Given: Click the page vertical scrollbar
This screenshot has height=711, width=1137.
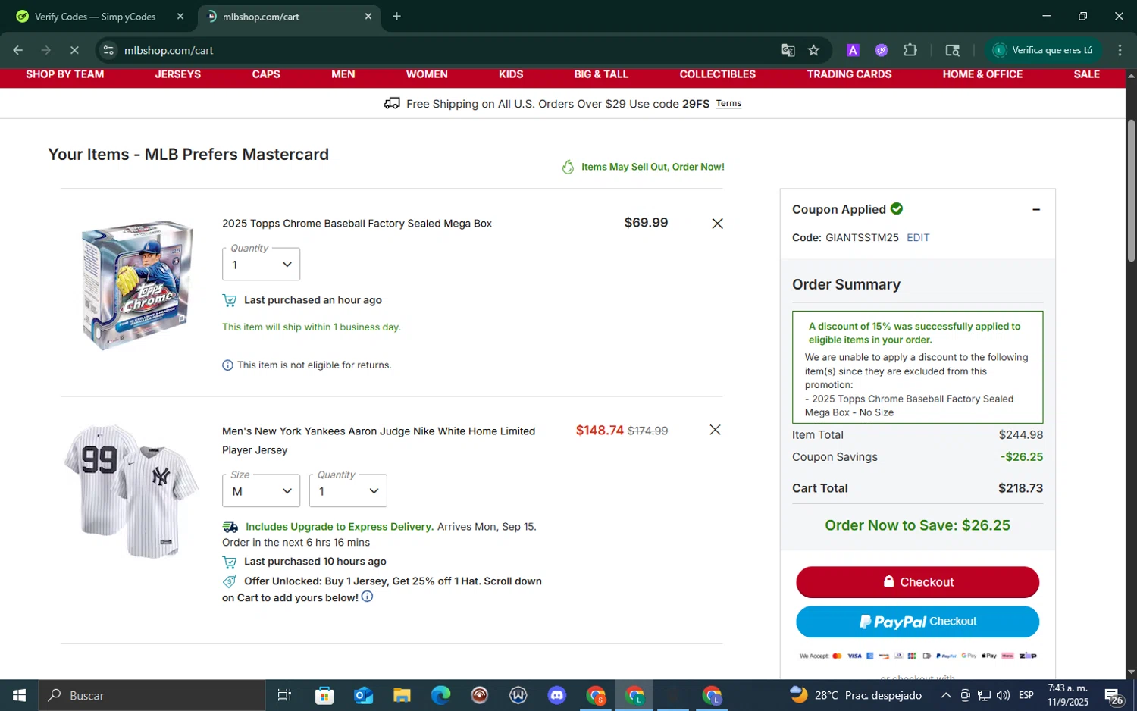Looking at the screenshot, I should click(1131, 191).
